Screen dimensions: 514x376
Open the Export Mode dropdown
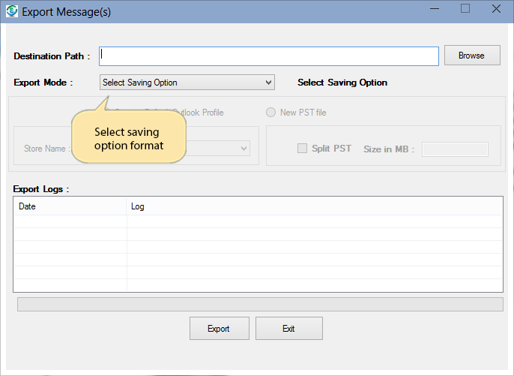[187, 83]
